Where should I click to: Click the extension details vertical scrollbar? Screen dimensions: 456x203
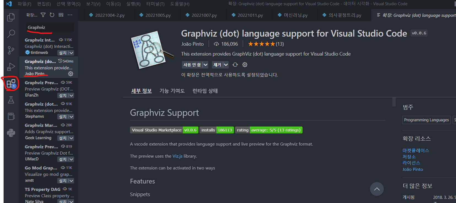click(x=394, y=102)
